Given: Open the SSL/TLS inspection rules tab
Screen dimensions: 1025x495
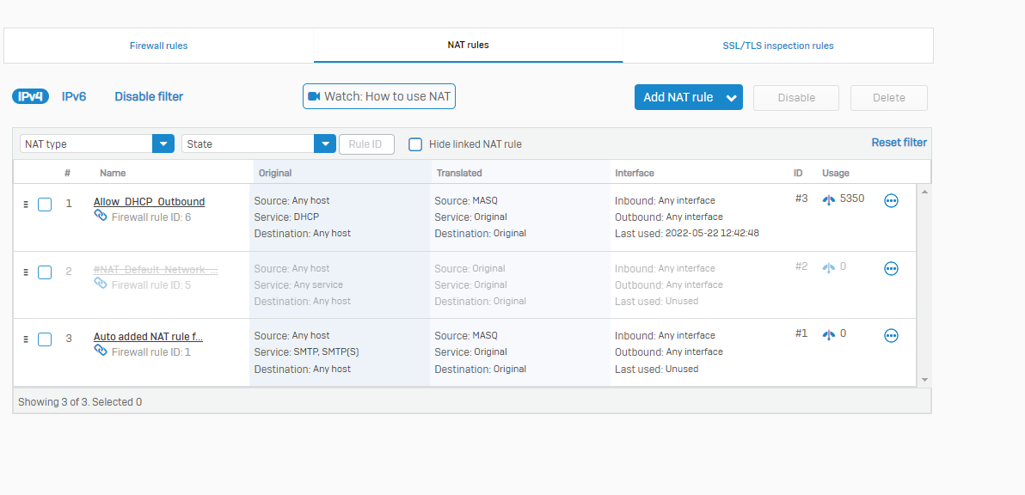Looking at the screenshot, I should tap(778, 46).
